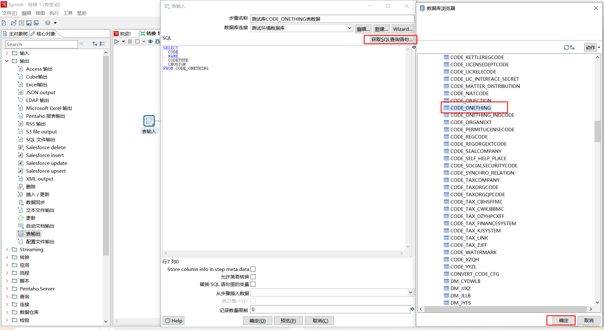Open the 执行 menu

[54, 13]
